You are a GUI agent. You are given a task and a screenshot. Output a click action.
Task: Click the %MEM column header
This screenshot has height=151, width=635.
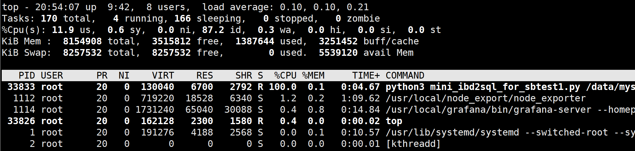(313, 75)
